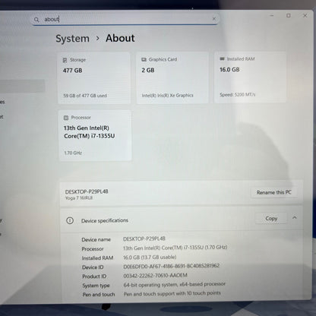The width and height of the screenshot is (316, 316).
Task: Minimize the Settings window
Action: [272, 15]
